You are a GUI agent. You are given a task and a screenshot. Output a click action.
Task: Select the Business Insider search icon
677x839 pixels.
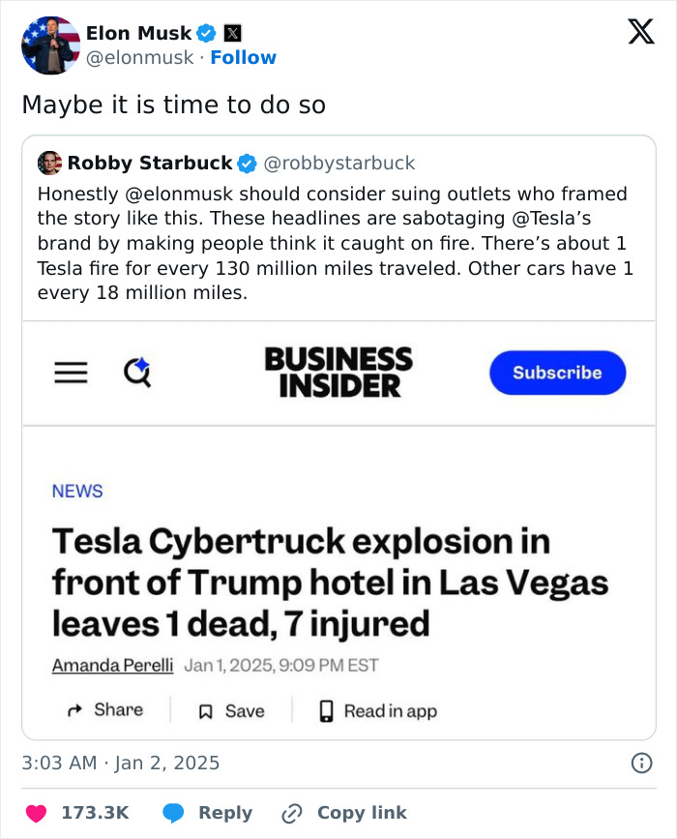point(137,373)
